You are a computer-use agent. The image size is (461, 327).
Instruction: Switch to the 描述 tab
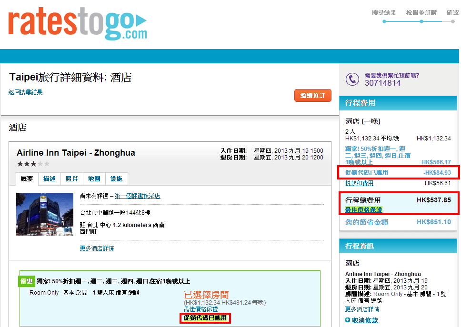tap(50, 179)
